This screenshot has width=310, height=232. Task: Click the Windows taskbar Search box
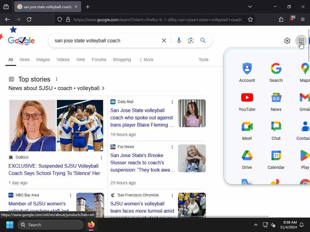click(x=51, y=225)
